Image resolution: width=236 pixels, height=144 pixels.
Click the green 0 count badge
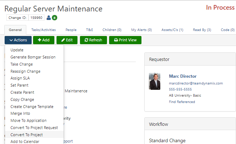click(54, 17)
